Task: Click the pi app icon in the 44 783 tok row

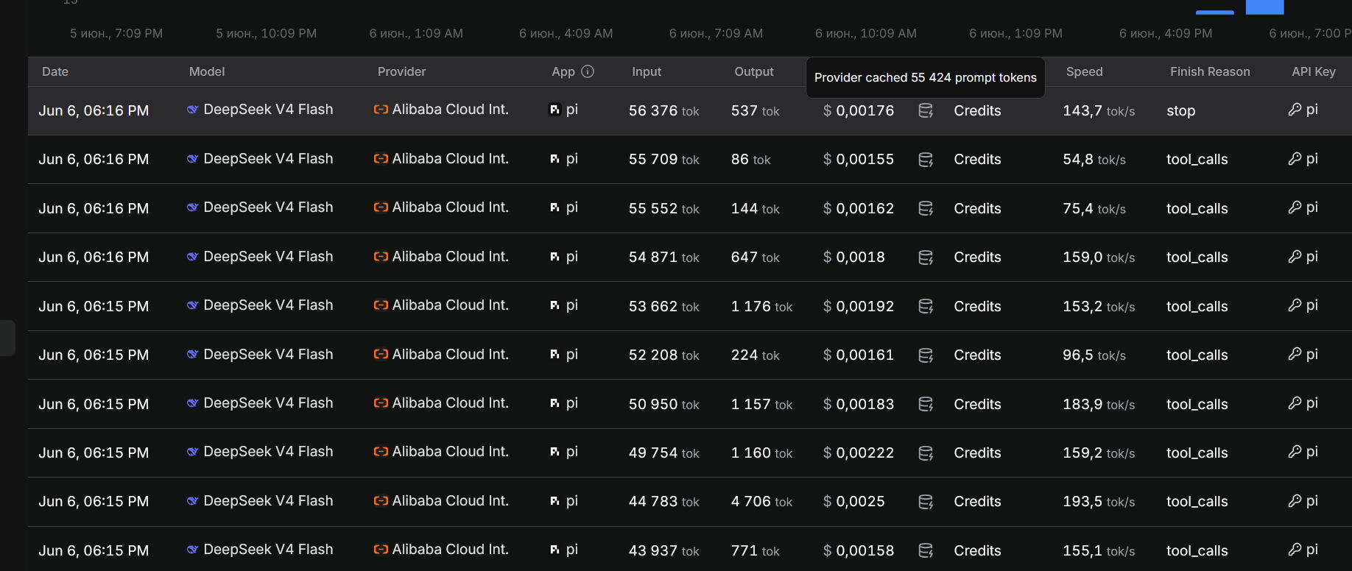Action: [x=554, y=501]
